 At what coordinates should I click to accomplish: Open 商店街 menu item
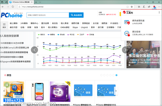coord(55,23)
